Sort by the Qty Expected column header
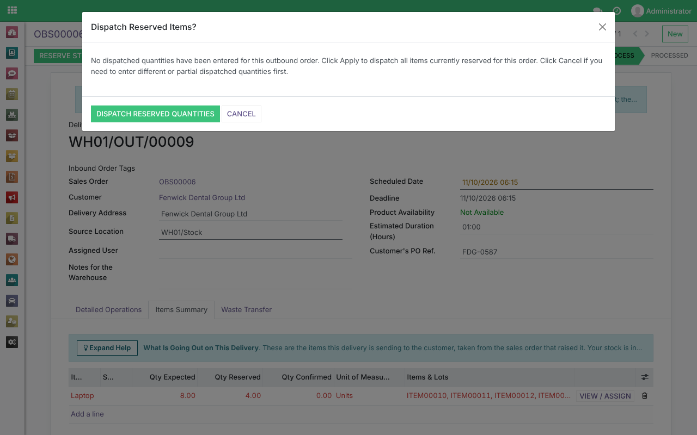 coord(165,377)
